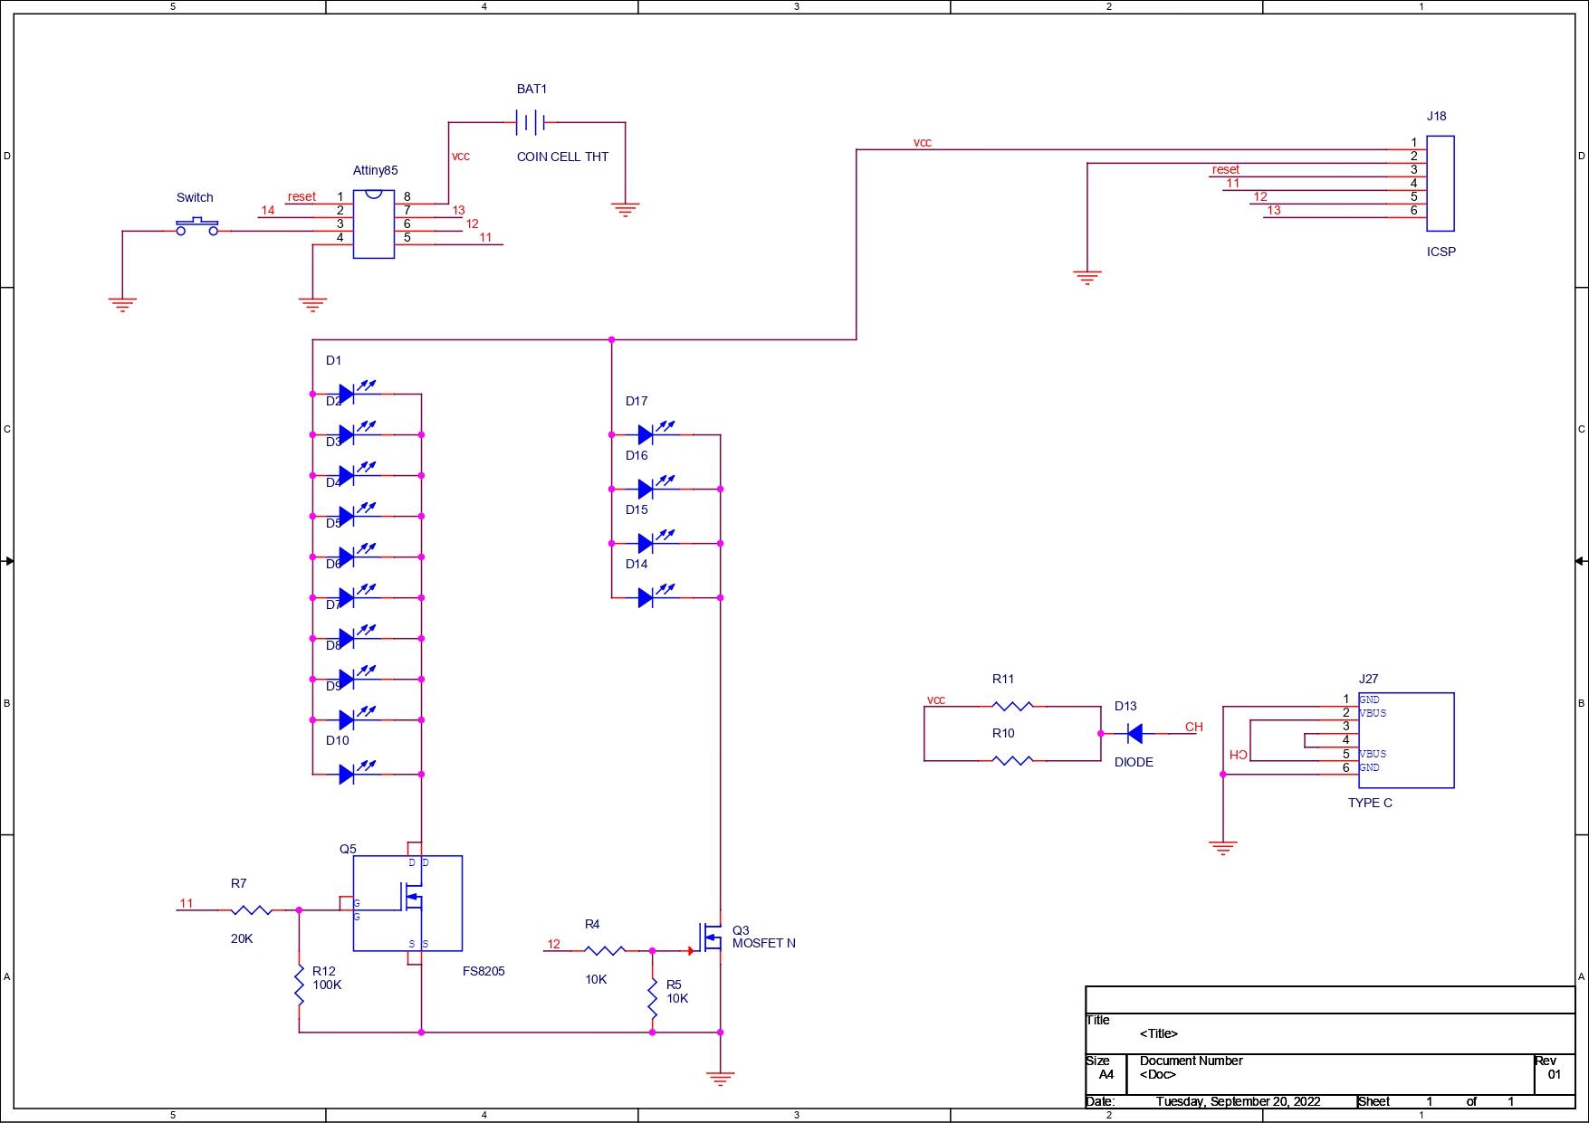Select the ground symbol under Q3 MOSFET
The image size is (1589, 1123).
pyautogui.click(x=720, y=1078)
